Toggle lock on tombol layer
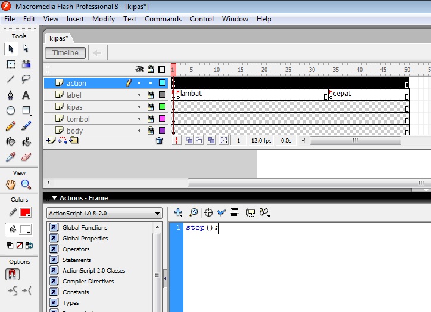This screenshot has width=431, height=312. pyautogui.click(x=151, y=119)
